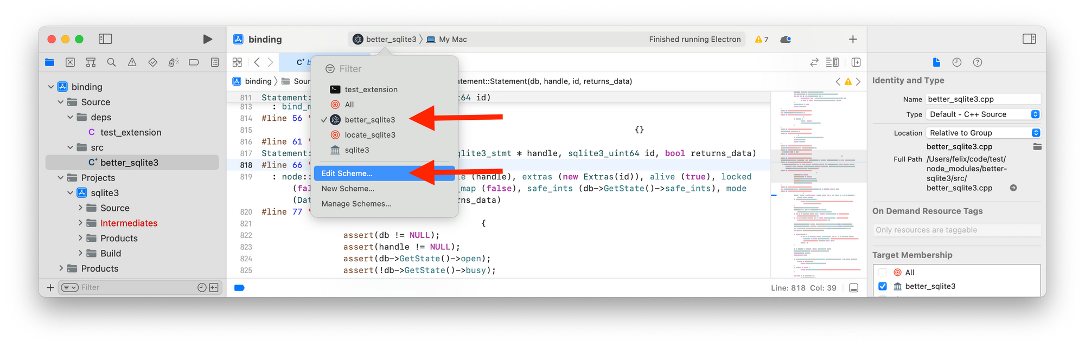Click the My Mac run destination
The height and width of the screenshot is (348, 1085).
[x=447, y=39]
